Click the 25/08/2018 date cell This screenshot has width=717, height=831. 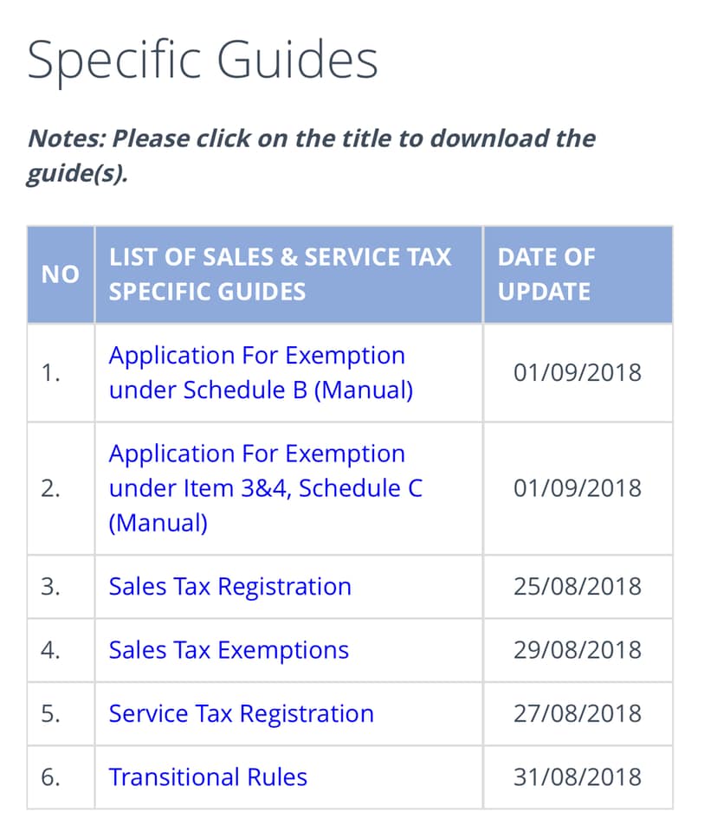coord(578,587)
